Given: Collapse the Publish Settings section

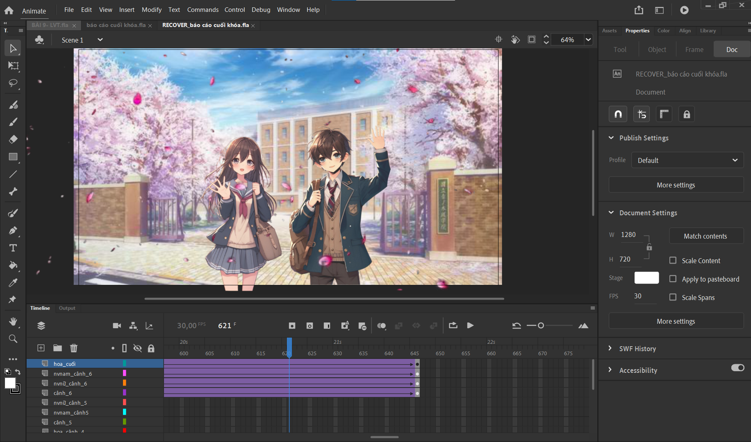Looking at the screenshot, I should [611, 138].
